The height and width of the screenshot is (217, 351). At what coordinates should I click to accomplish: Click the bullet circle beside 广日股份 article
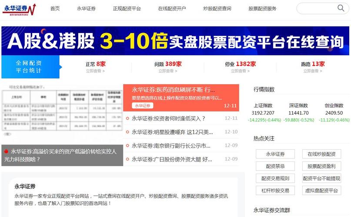pyautogui.click(x=127, y=159)
